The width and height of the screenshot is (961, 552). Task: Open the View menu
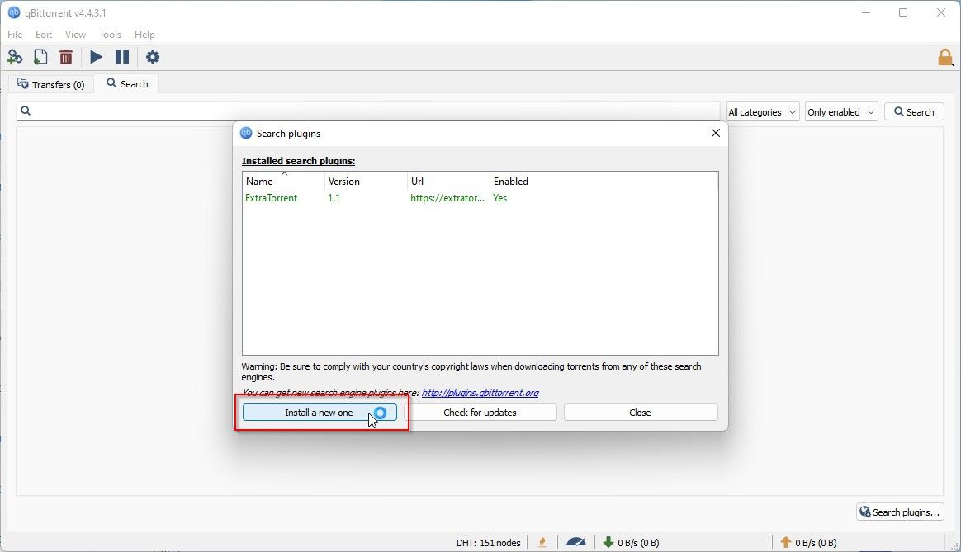click(x=75, y=35)
